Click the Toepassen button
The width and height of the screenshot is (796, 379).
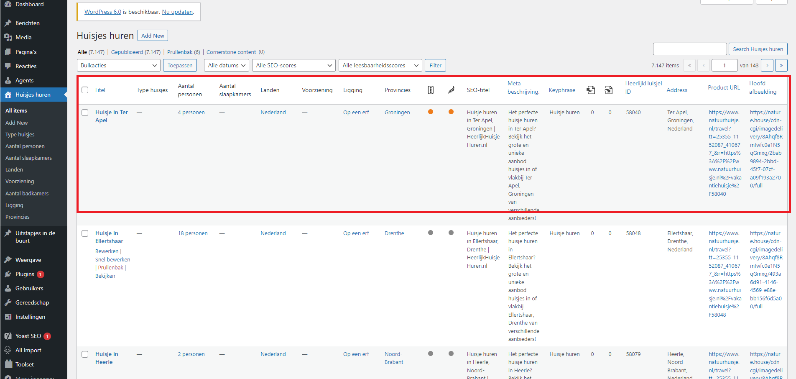tap(180, 65)
